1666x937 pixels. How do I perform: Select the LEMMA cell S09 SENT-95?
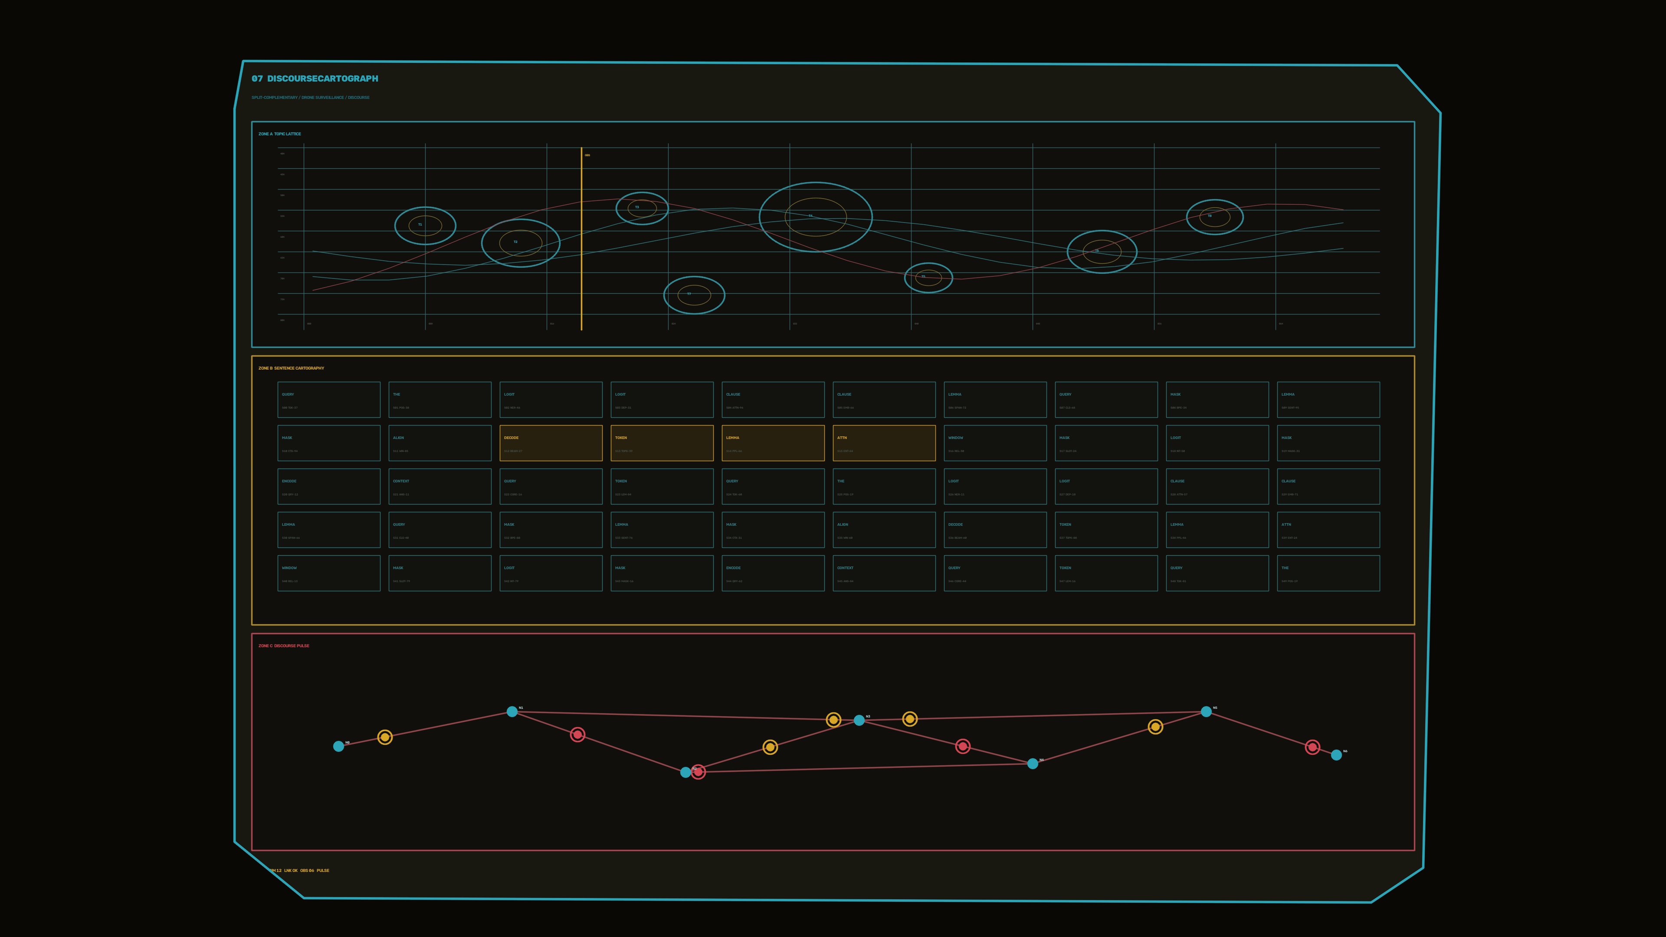pyautogui.click(x=1328, y=400)
